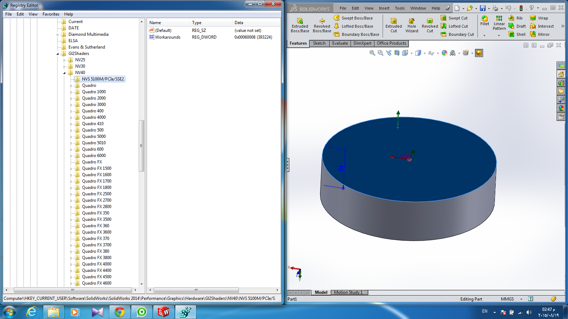Open Internet Explorer from the taskbar
Image resolution: width=568 pixels, height=319 pixels.
coord(32,312)
